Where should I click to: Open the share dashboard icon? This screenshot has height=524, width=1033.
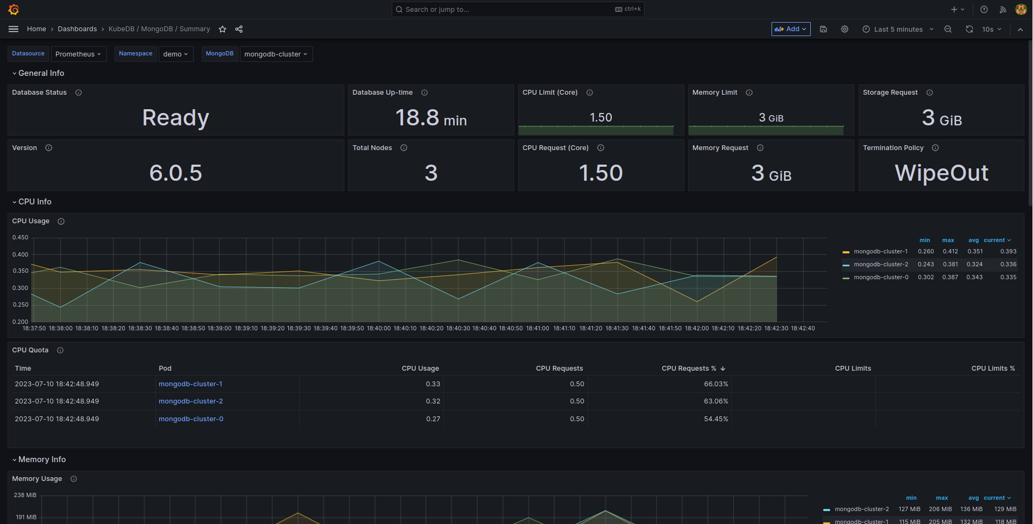[x=238, y=29]
